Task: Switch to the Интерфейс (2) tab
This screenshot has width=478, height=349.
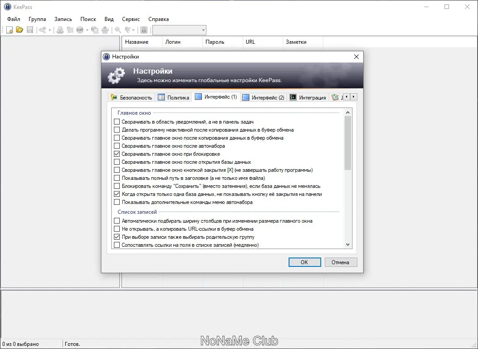Action: (x=263, y=97)
